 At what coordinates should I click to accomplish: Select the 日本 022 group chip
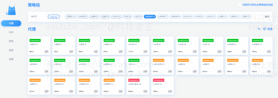coord(116,16)
